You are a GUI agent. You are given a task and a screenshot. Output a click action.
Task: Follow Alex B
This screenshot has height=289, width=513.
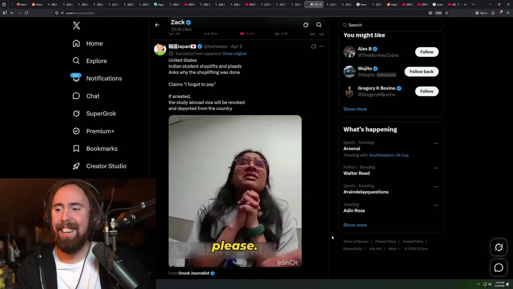click(x=427, y=52)
